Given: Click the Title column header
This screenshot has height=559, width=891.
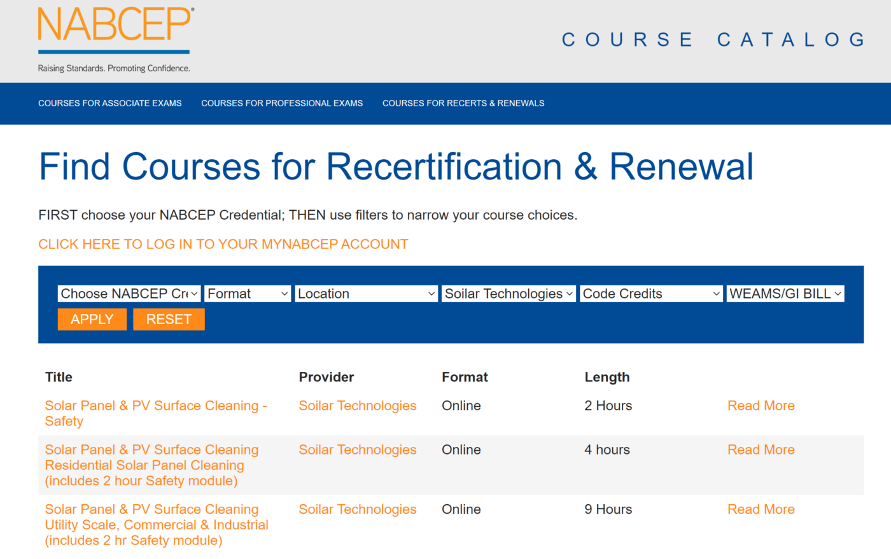Looking at the screenshot, I should click(x=59, y=377).
